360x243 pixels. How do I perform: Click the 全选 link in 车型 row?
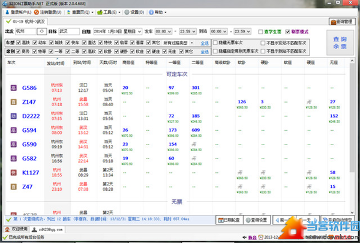[204, 43]
